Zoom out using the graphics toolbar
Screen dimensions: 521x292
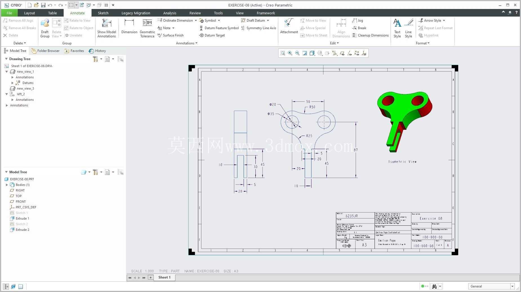pos(297,53)
